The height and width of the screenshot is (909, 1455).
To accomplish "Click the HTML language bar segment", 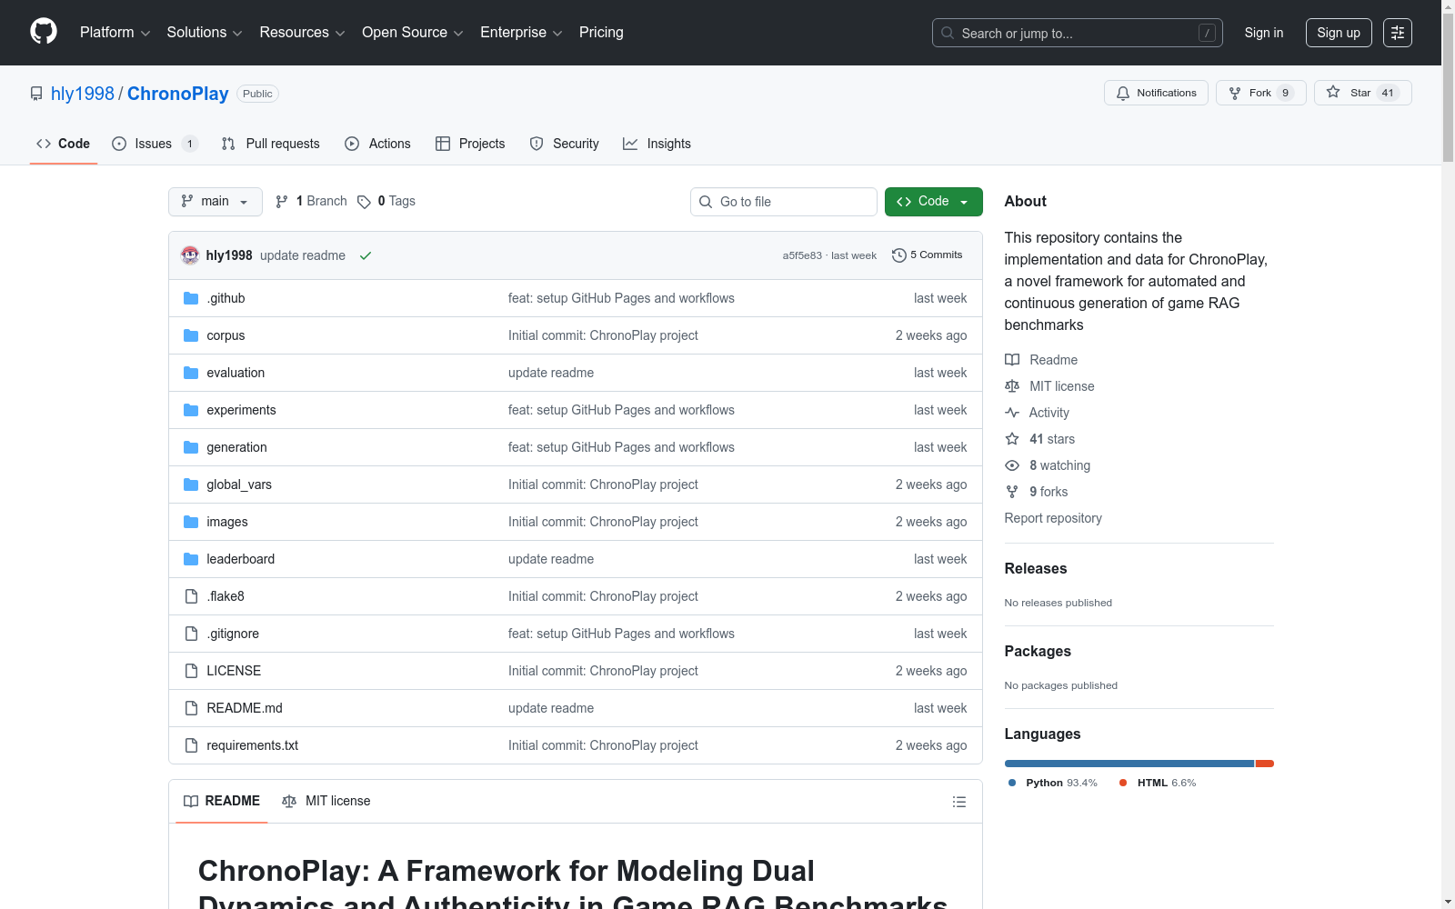I will tap(1265, 764).
